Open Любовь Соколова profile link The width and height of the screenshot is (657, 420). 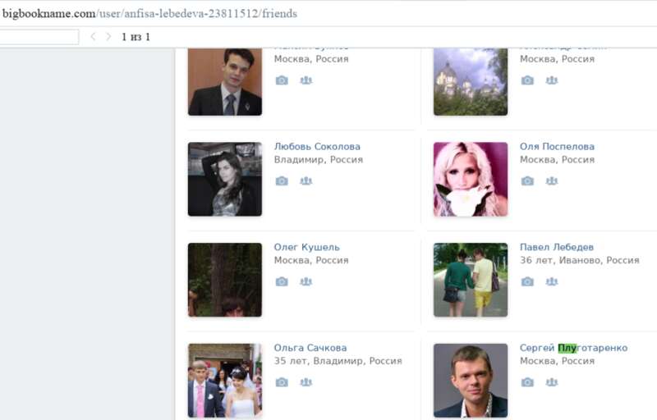(317, 147)
